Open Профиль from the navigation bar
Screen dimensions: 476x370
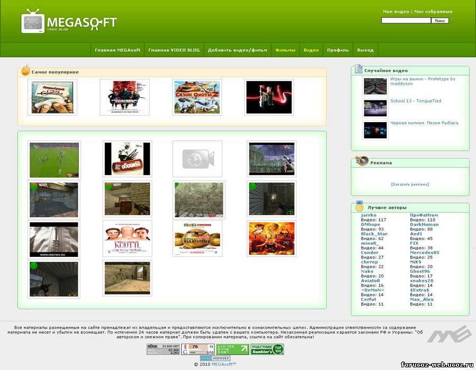(338, 50)
